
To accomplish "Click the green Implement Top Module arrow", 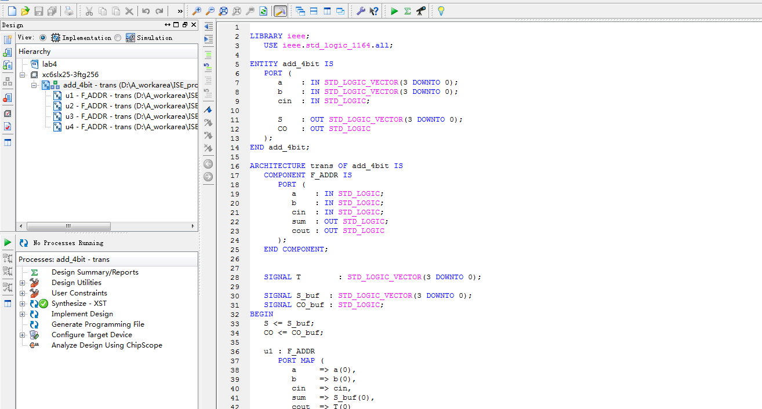I will [394, 11].
